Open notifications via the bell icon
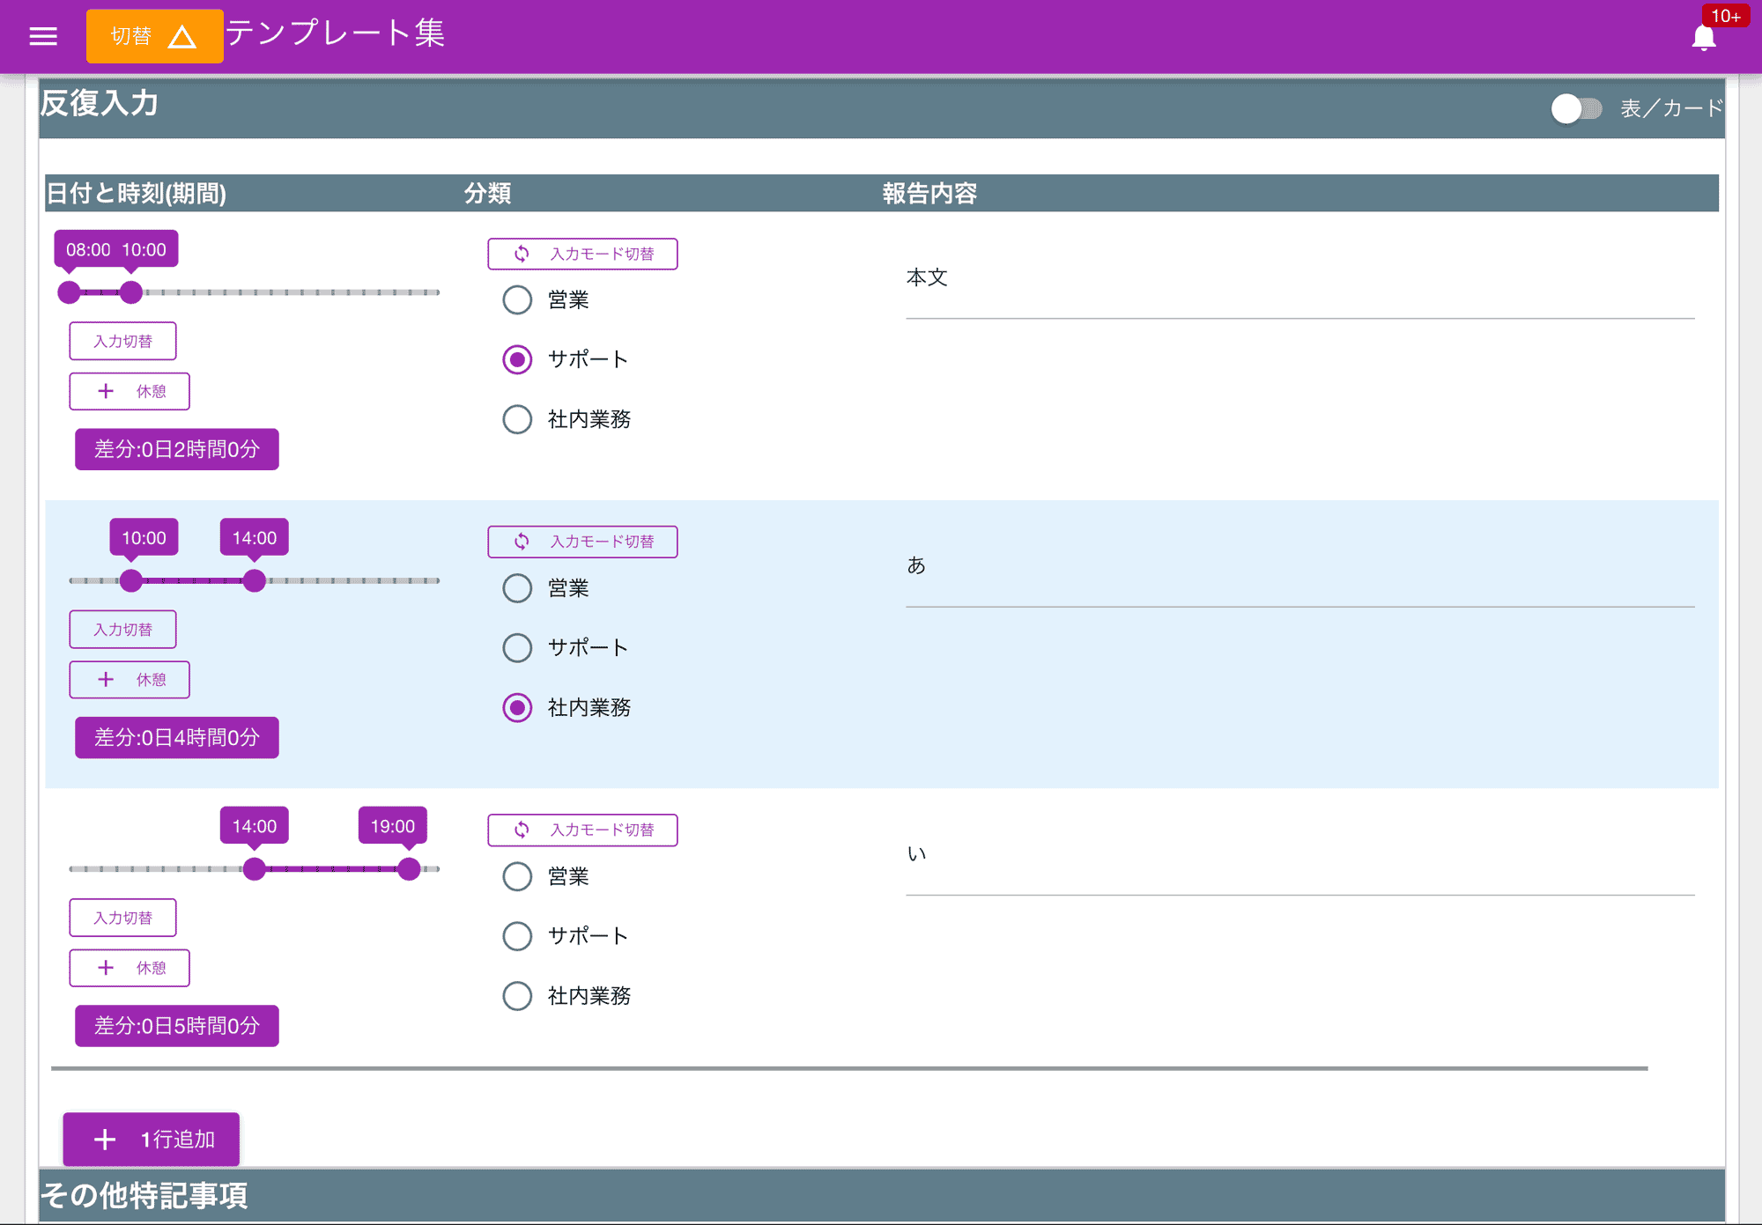Image resolution: width=1762 pixels, height=1225 pixels. 1702,36
